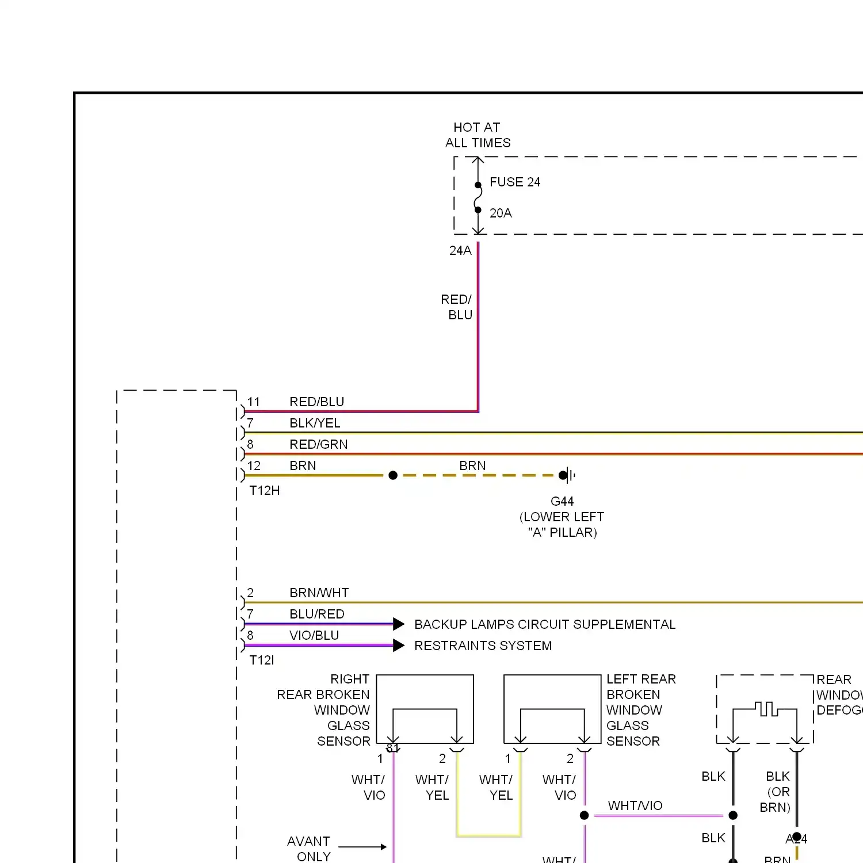Image resolution: width=863 pixels, height=863 pixels.
Task: Click 'BACKUP LAMPS CIRCUIT SUPPLEMENTAL' text
Action: click(545, 625)
